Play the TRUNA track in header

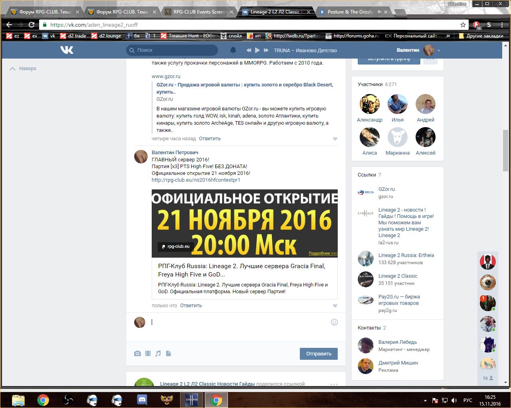coord(257,50)
